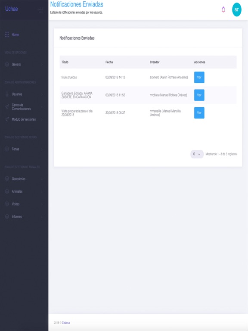This screenshot has width=248, height=331.
Task: Open the page size dropdown showing 10
Action: [197, 154]
